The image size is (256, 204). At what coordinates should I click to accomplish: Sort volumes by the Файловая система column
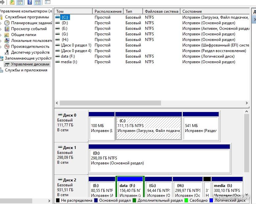point(161,11)
